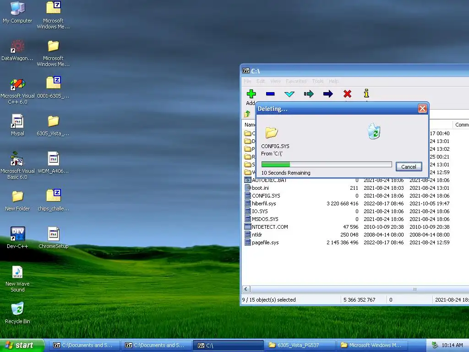
Task: Switch to C:\ taskbar button
Action: (228, 346)
